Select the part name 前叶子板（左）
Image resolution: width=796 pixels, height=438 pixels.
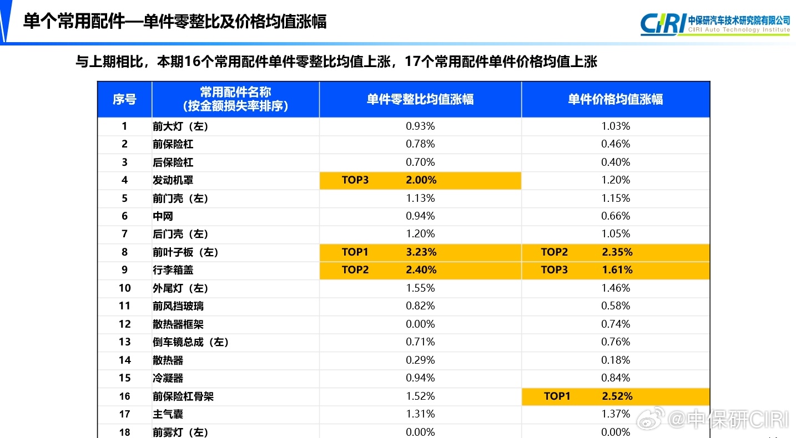pyautogui.click(x=186, y=252)
